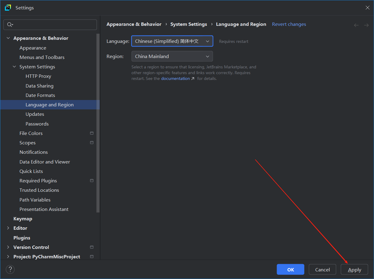The height and width of the screenshot is (279, 374).
Task: Select the Editor settings category
Action: click(x=20, y=228)
